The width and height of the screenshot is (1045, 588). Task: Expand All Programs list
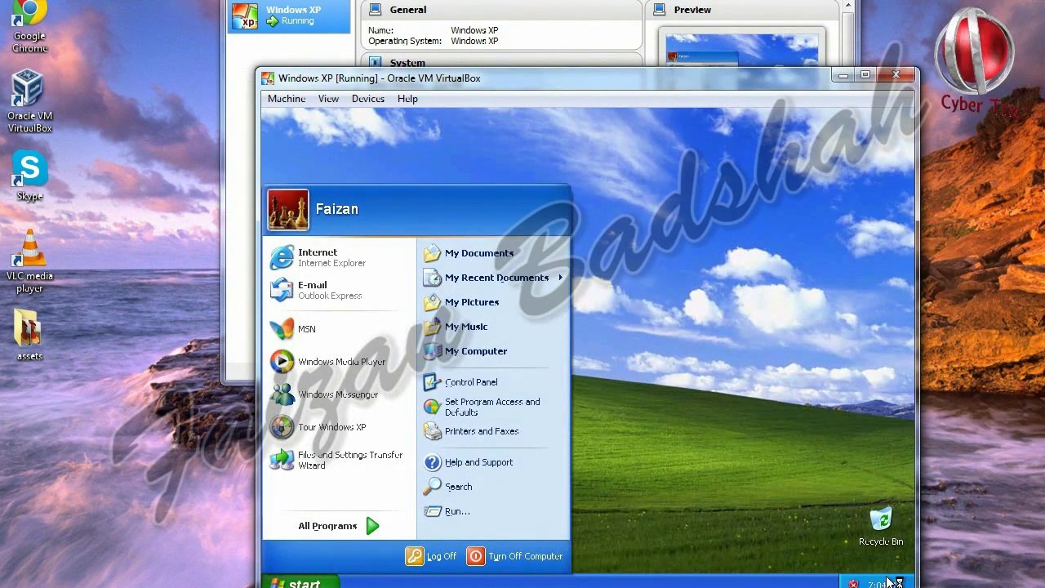pos(339,526)
